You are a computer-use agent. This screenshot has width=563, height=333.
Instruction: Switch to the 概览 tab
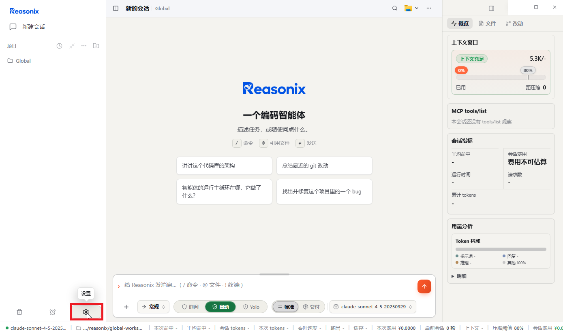coord(460,23)
